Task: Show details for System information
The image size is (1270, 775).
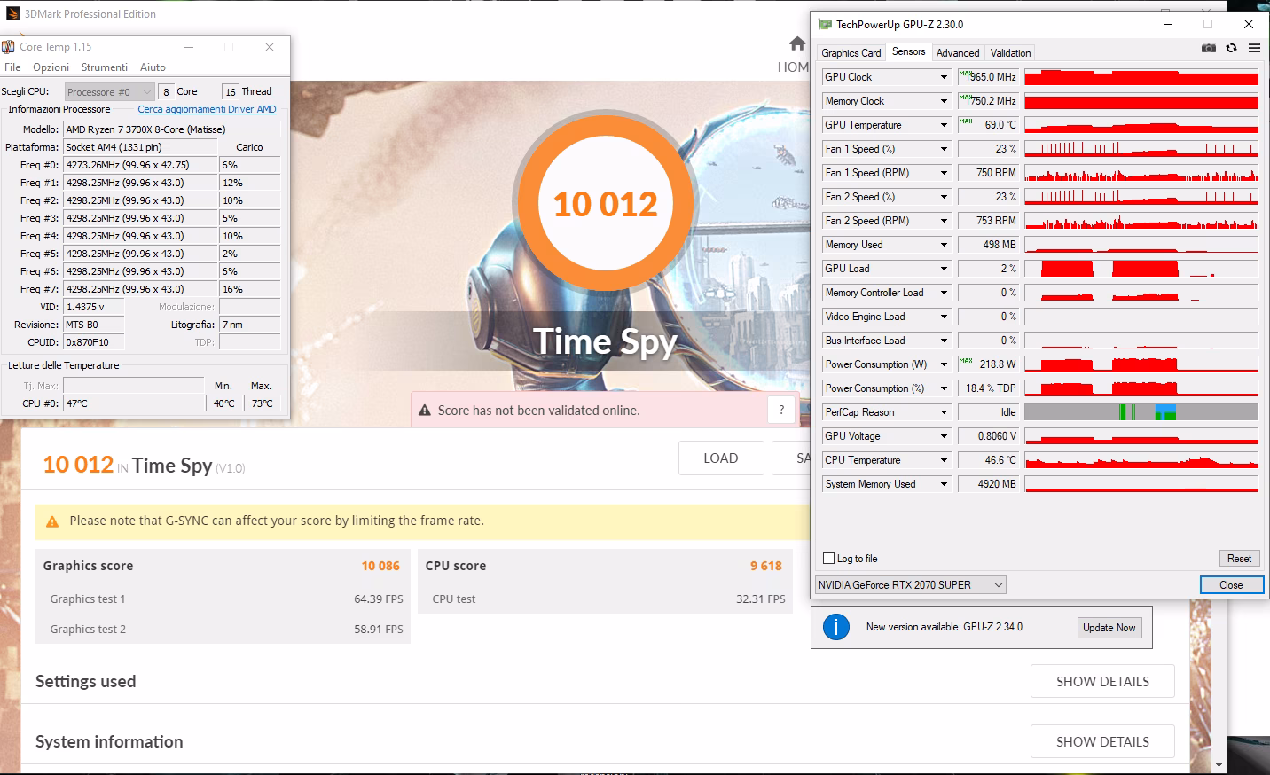Action: click(1102, 742)
